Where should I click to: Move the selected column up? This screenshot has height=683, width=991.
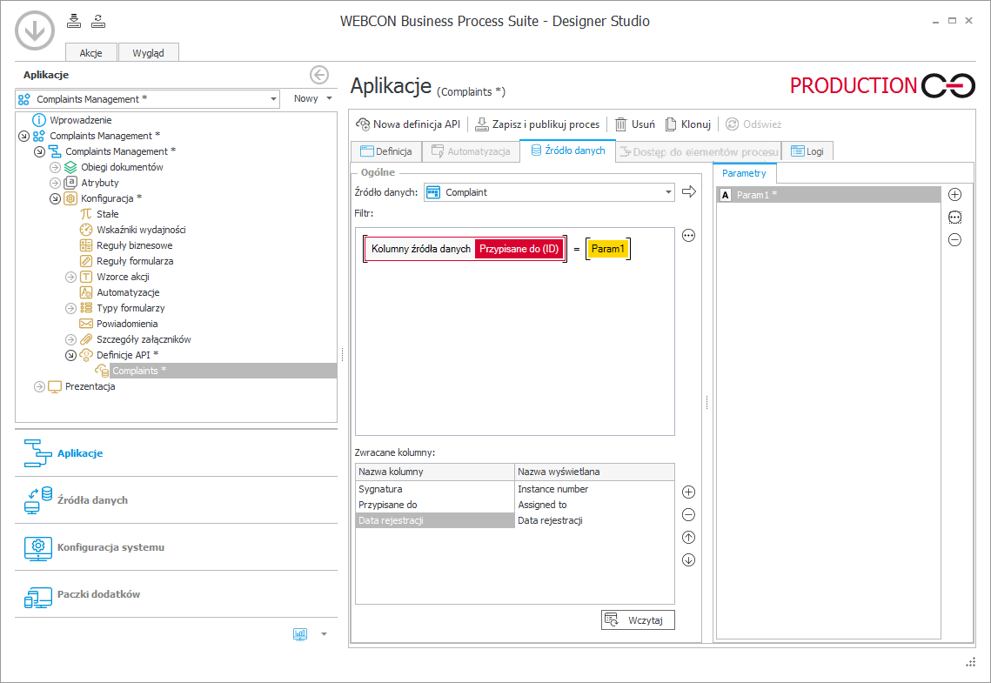688,538
